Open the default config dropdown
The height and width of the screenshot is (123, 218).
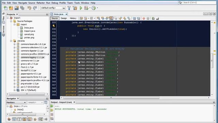64,8
